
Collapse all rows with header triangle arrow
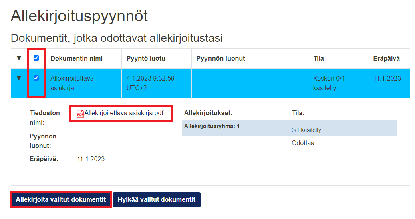tap(19, 59)
